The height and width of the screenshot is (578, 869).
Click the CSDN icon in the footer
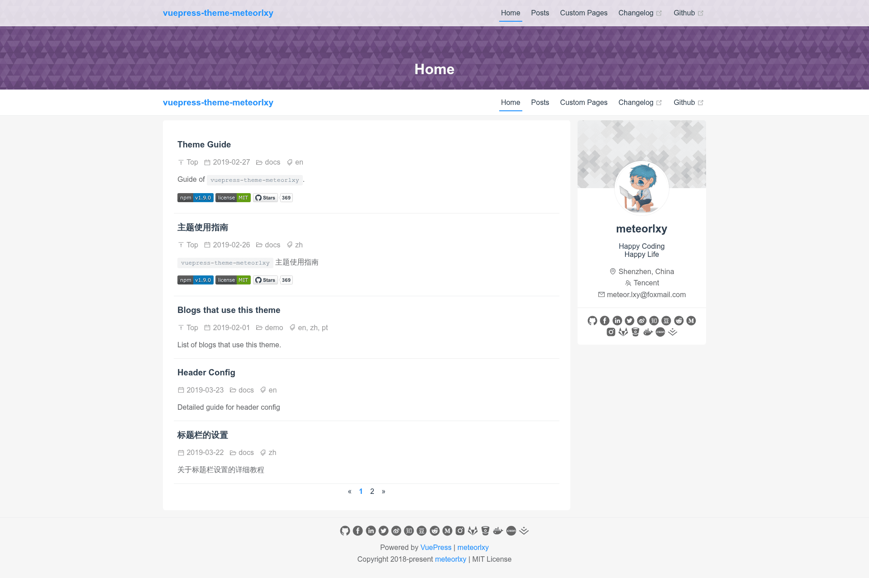511,531
